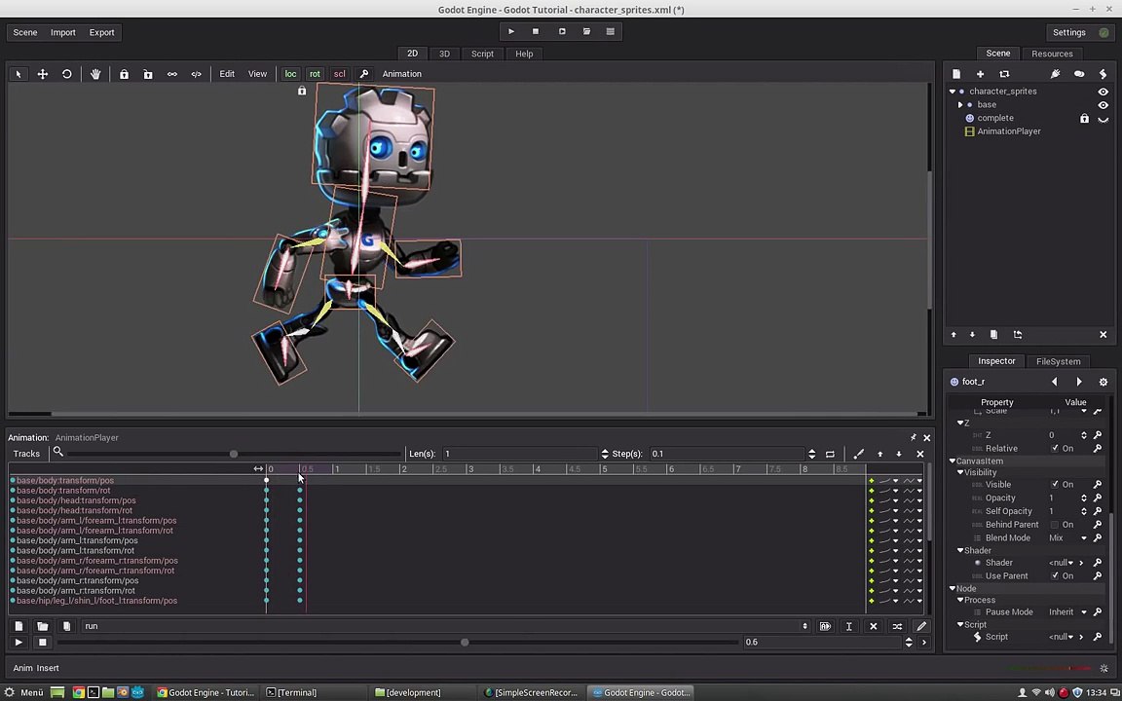The width and height of the screenshot is (1122, 701).
Task: Select the Rotate tool
Action: 66,74
